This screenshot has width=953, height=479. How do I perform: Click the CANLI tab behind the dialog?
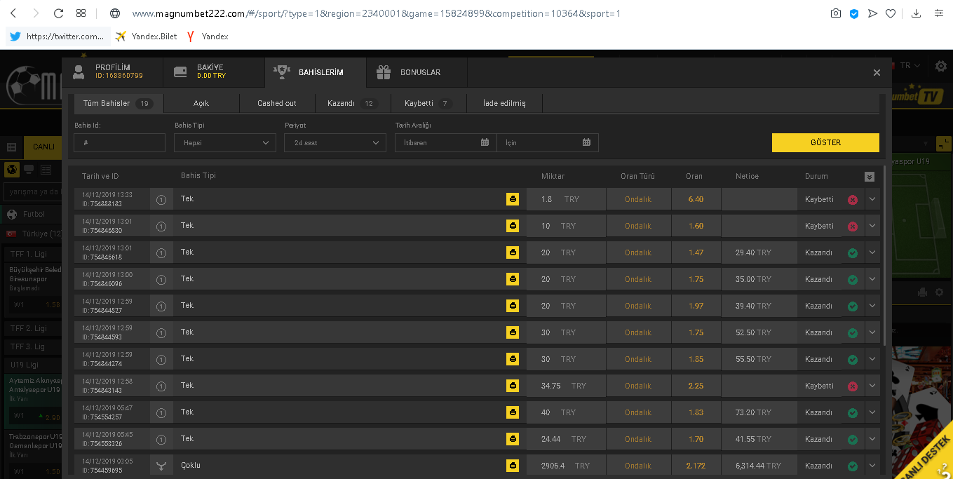pos(43,147)
